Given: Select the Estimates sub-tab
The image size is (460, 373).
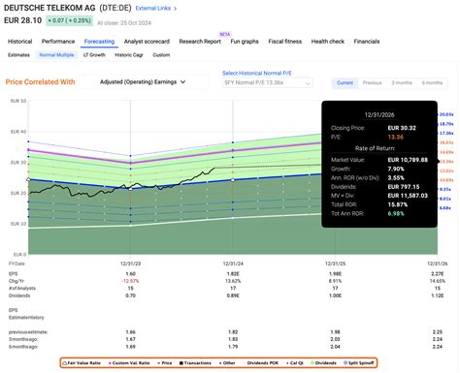Looking at the screenshot, I should [18, 55].
